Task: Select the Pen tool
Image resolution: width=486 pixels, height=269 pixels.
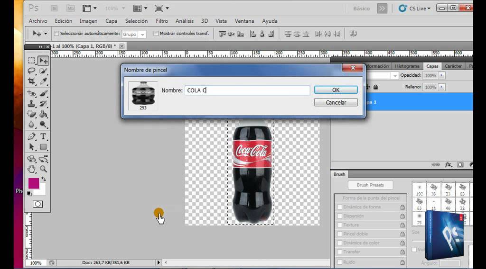Action: click(31, 136)
